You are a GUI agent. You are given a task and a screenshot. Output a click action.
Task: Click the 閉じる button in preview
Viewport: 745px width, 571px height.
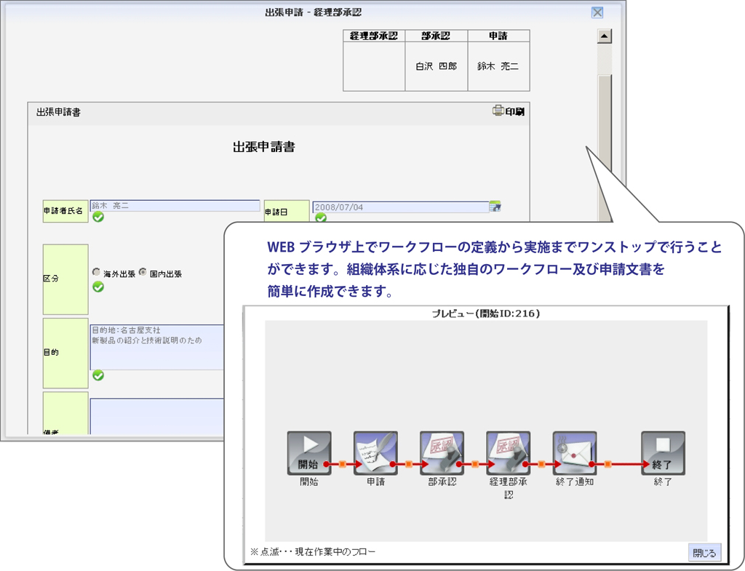coord(704,553)
